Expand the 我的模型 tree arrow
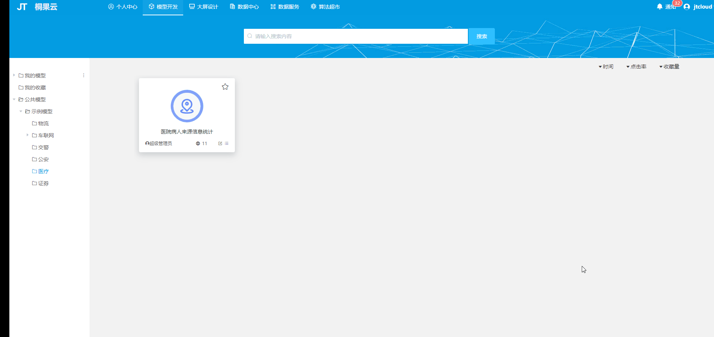714x337 pixels. click(x=14, y=75)
